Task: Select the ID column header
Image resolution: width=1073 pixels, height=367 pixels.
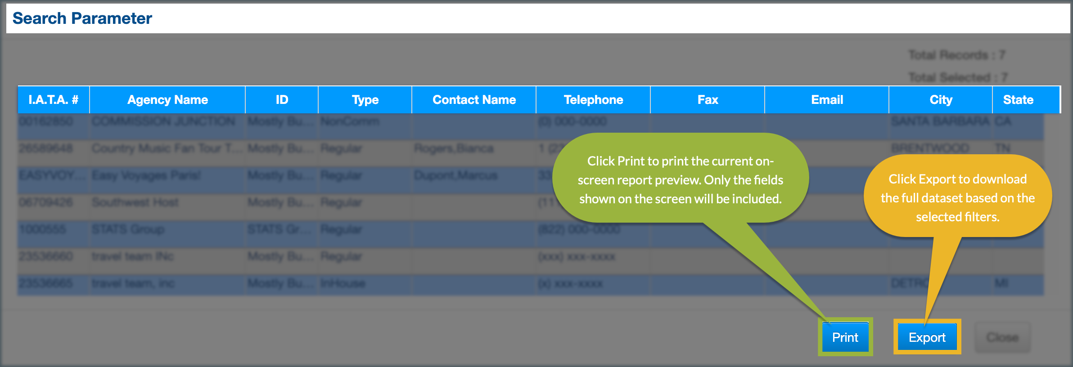Action: click(x=282, y=100)
